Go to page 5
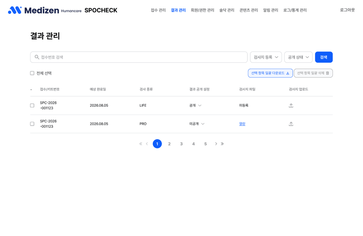 point(205,144)
